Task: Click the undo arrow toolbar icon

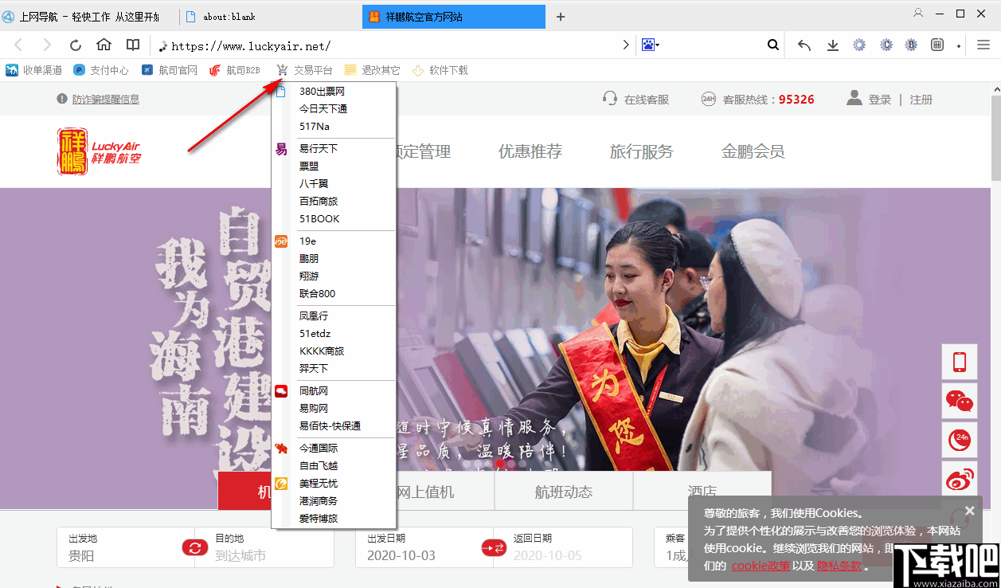Action: (x=804, y=45)
